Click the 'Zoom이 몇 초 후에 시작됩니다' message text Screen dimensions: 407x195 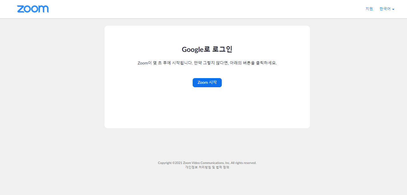click(207, 63)
